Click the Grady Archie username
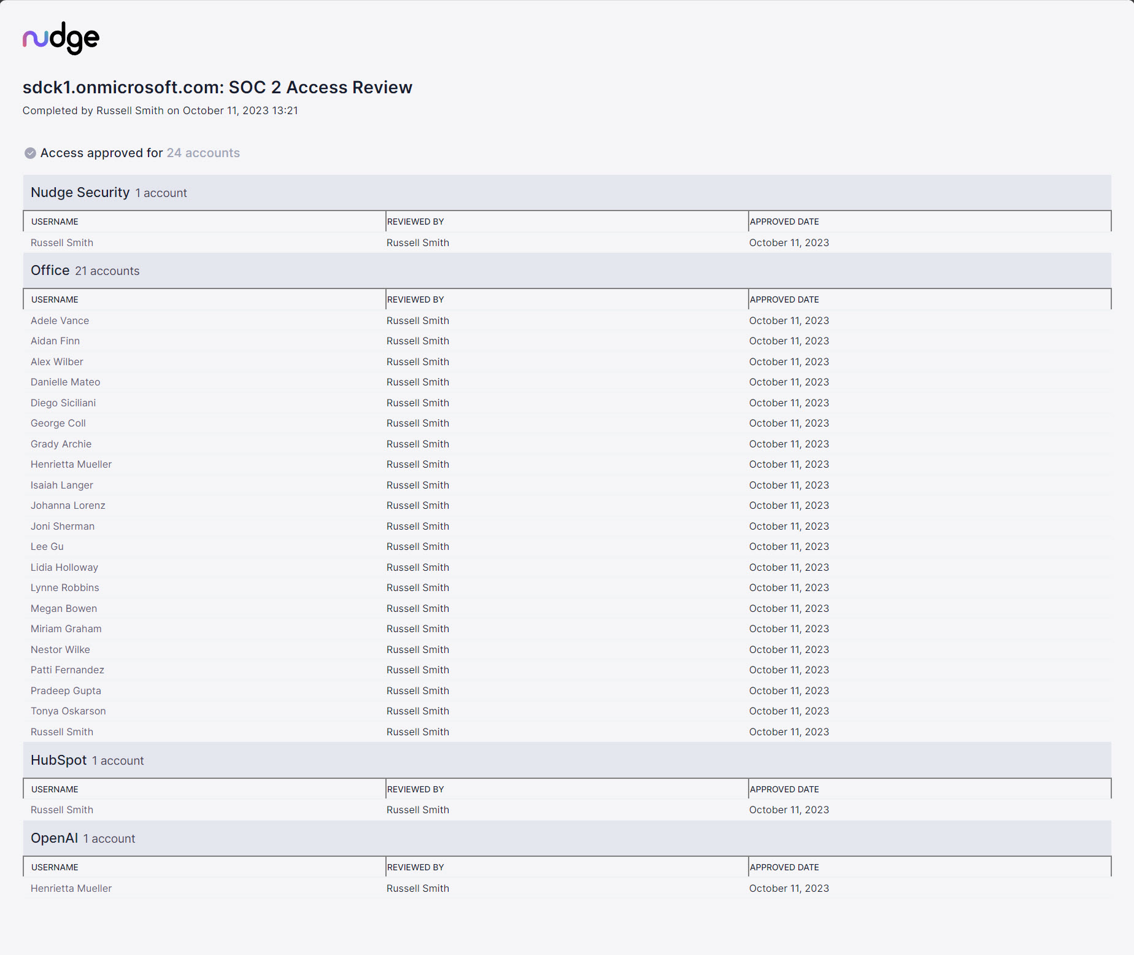The width and height of the screenshot is (1134, 955). coord(61,444)
